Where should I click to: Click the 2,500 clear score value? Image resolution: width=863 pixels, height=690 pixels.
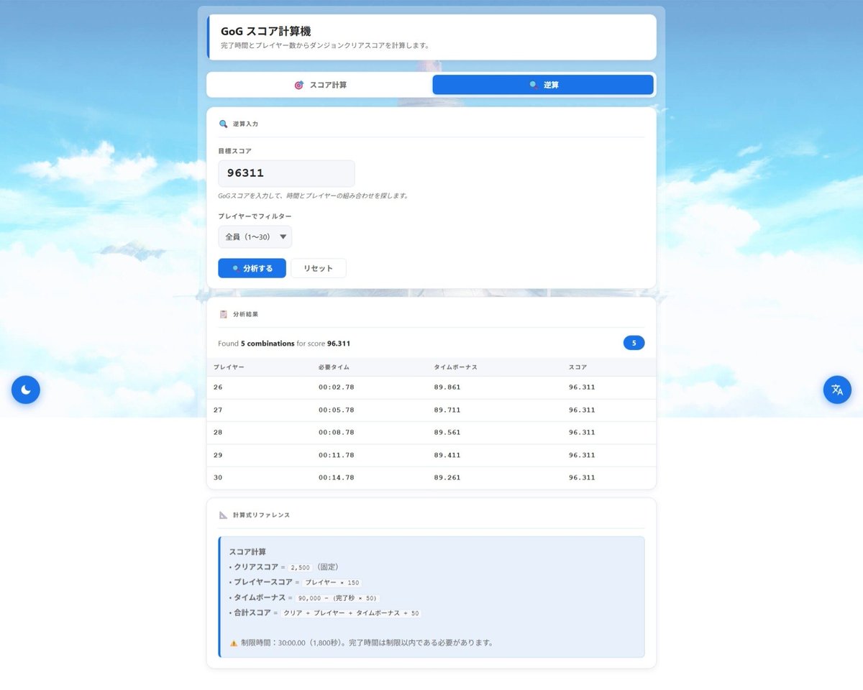tap(301, 567)
